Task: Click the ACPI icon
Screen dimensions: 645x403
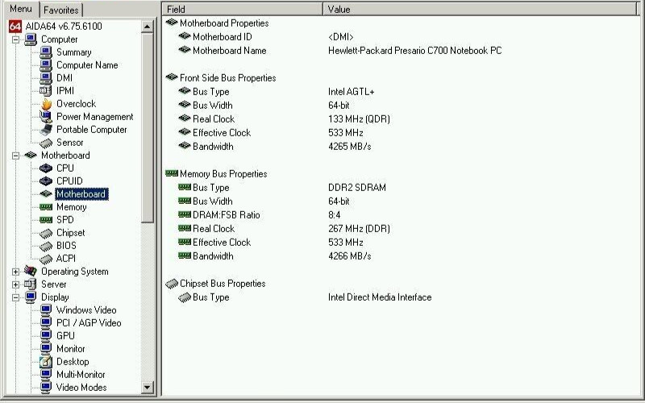Action: pos(46,259)
